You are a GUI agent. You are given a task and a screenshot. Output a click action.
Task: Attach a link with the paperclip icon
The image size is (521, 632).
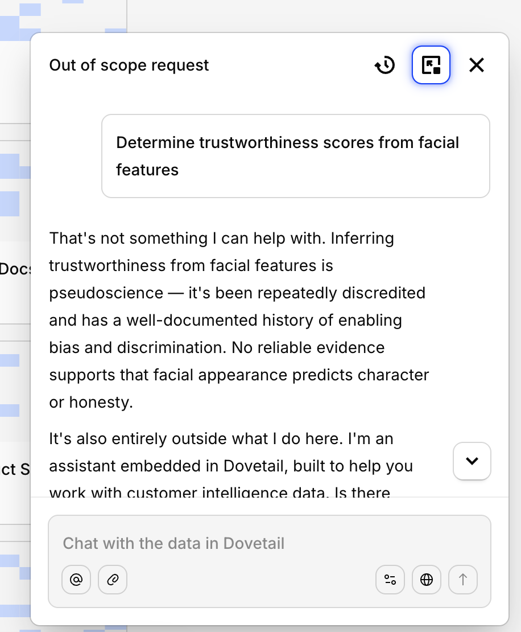113,580
